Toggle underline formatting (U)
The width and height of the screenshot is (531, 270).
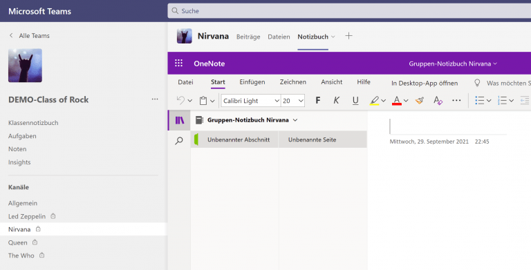[x=355, y=101]
